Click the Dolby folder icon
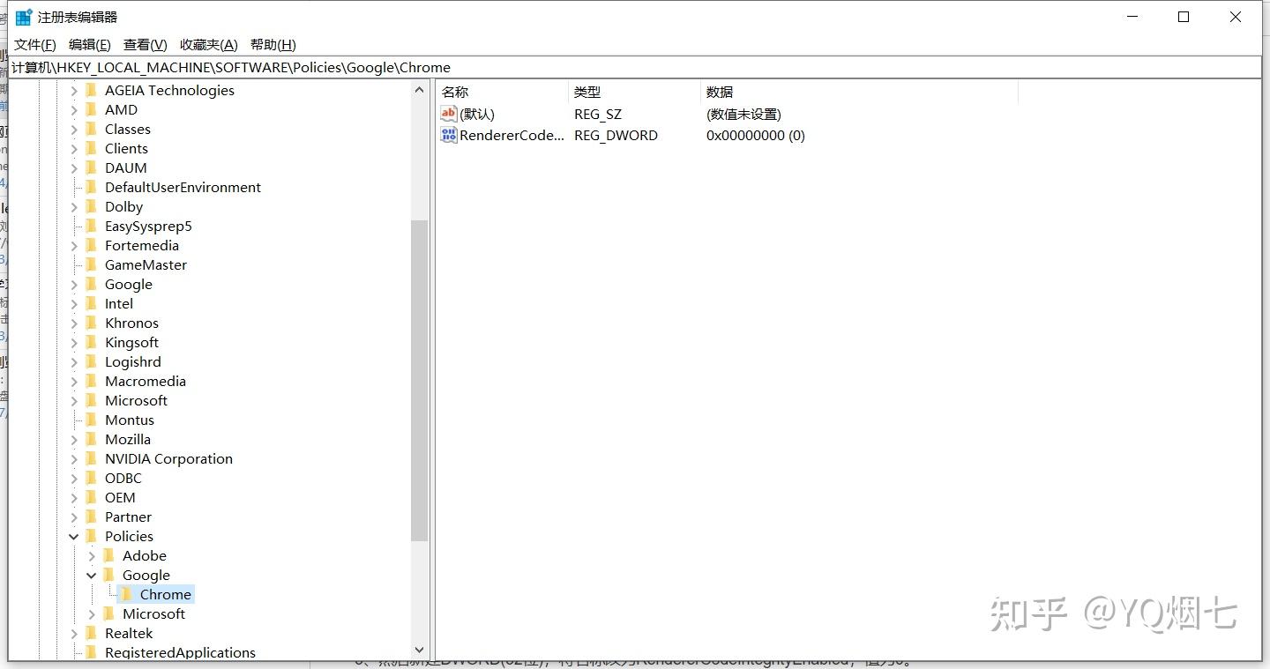Image resolution: width=1270 pixels, height=669 pixels. 92,206
